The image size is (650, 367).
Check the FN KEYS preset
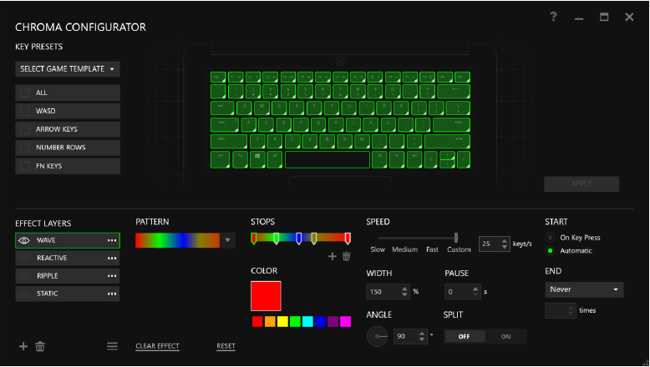pyautogui.click(x=25, y=166)
